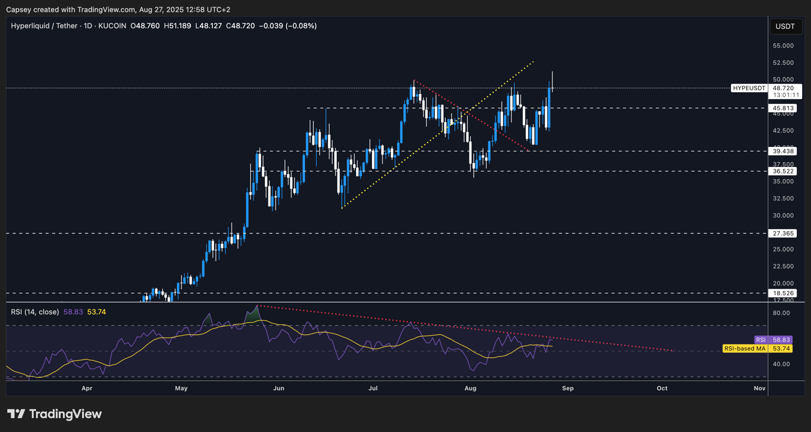Image resolution: width=811 pixels, height=432 pixels.
Task: Select the 39.438 horizontal level label
Action: (784, 151)
